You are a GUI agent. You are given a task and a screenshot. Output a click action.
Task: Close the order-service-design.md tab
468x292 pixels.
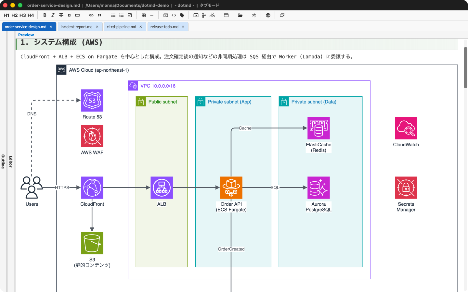click(x=51, y=27)
